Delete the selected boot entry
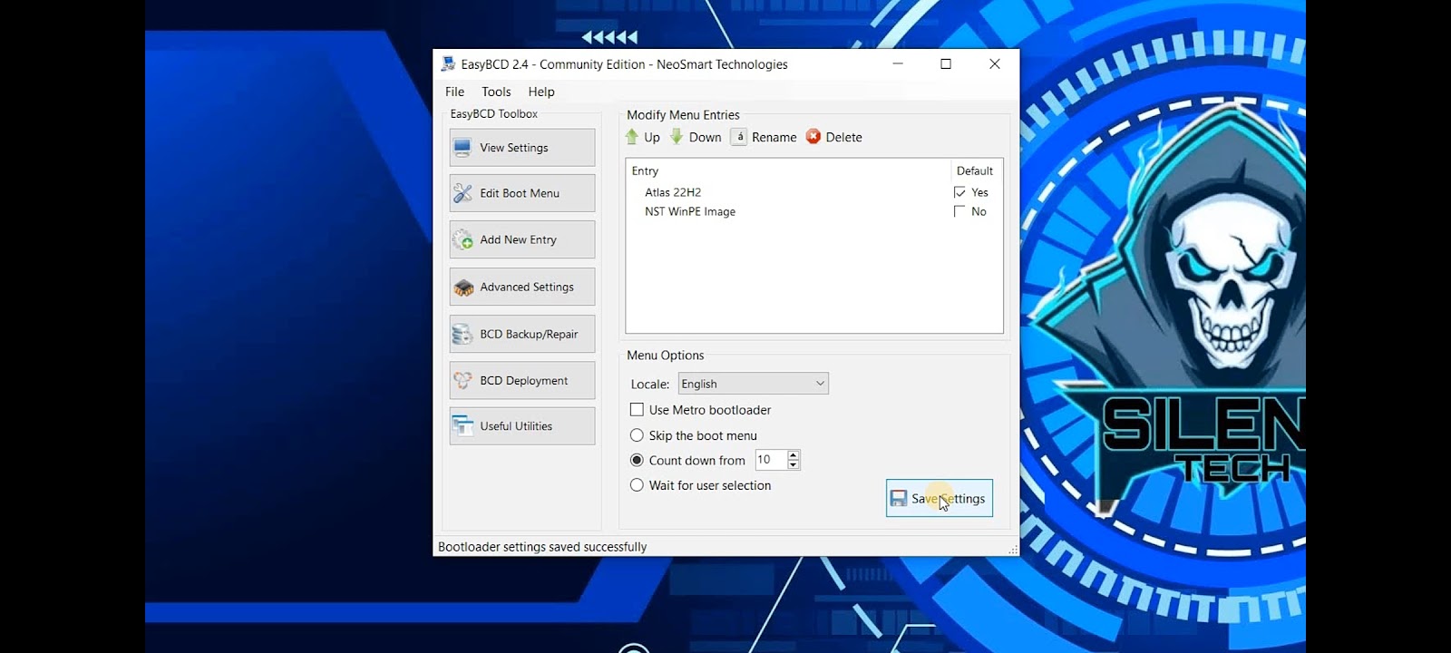 [x=834, y=137]
